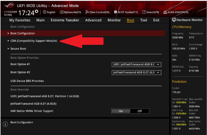Click the 1.092 V core voltage
The height and width of the screenshot is (135, 207).
(193, 49)
